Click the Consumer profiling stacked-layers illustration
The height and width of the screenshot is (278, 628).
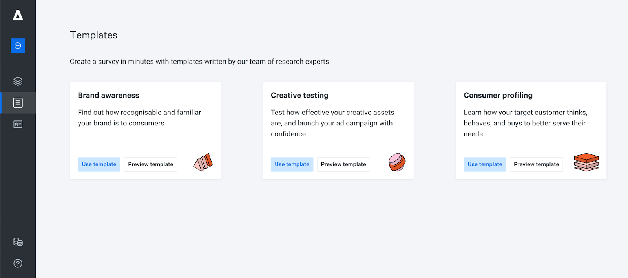pyautogui.click(x=586, y=162)
